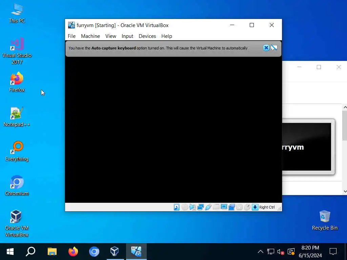This screenshot has height=260, width=347.
Task: Open the Machine menu
Action: point(90,36)
